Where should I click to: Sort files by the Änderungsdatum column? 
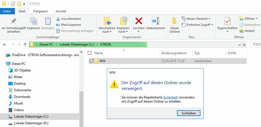pyautogui.click(x=174, y=53)
